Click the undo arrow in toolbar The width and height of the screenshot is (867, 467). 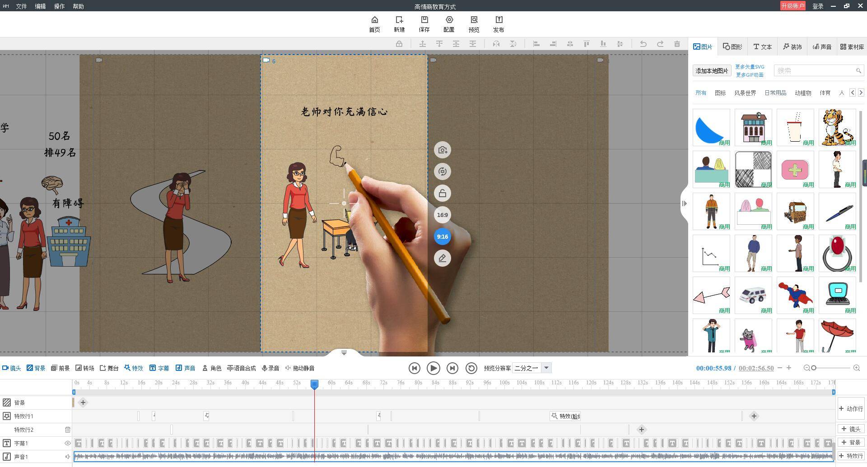(x=643, y=44)
